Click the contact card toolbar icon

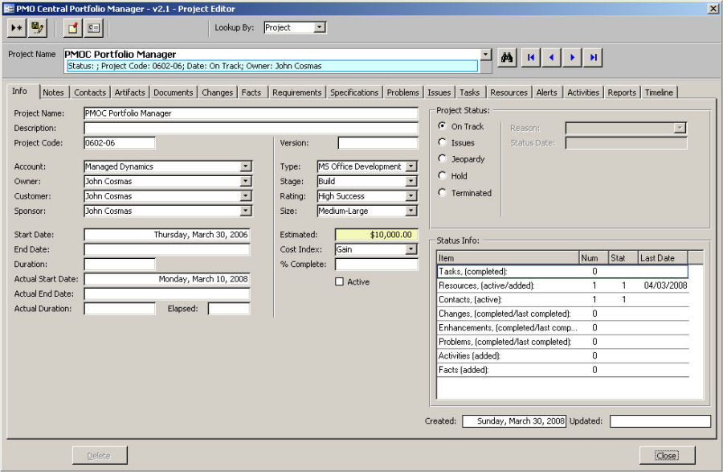[x=94, y=28]
